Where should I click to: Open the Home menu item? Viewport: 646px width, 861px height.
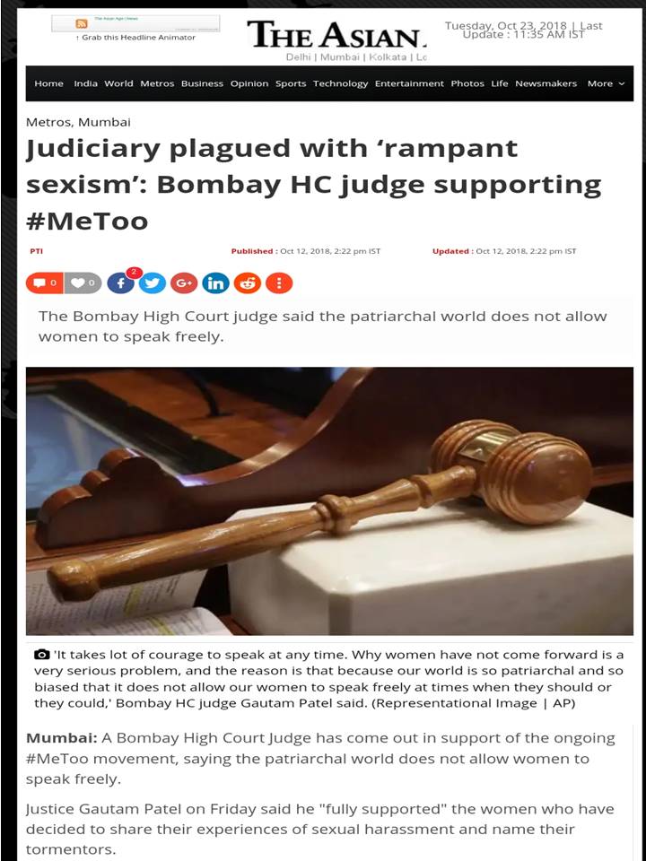click(48, 83)
